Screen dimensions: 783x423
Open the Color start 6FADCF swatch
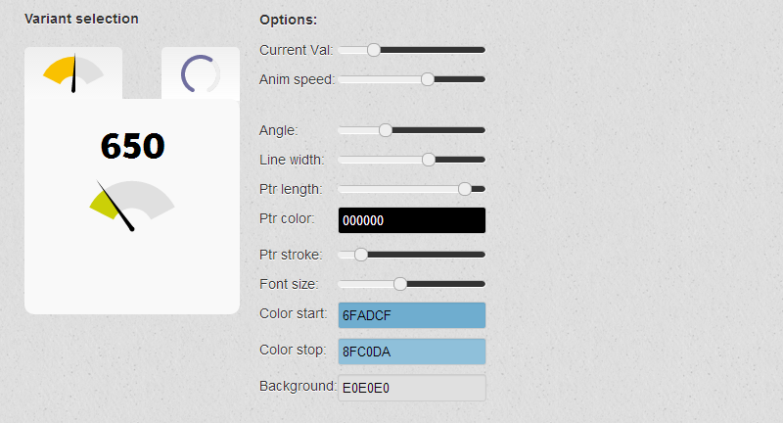pyautogui.click(x=411, y=315)
